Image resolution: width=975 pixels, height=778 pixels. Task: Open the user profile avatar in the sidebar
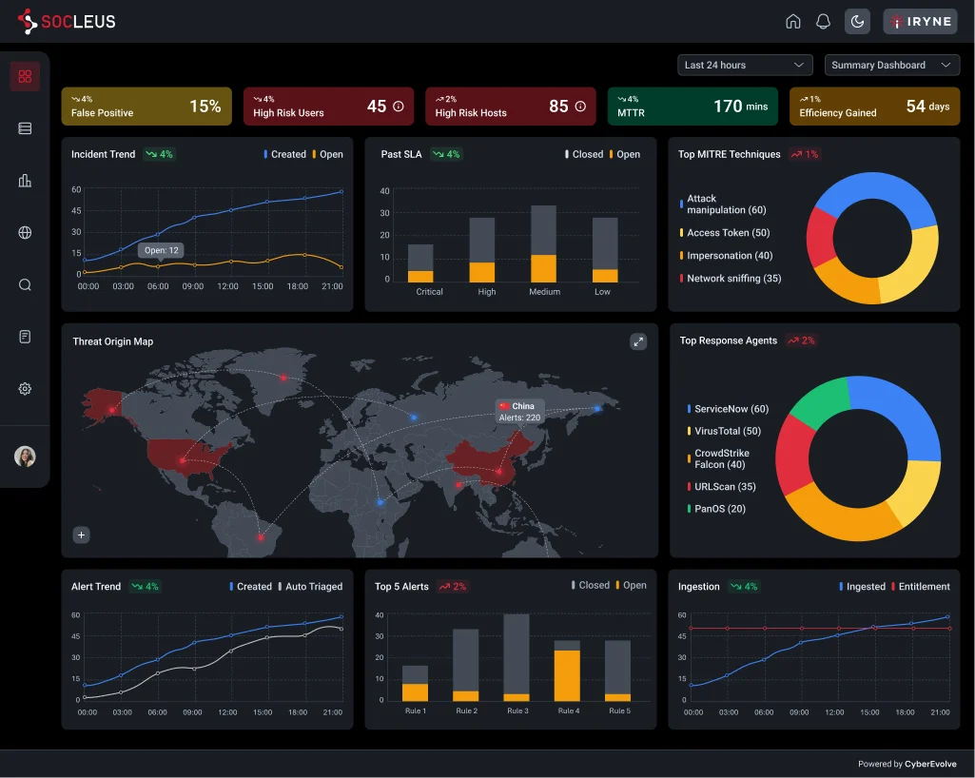pos(25,456)
